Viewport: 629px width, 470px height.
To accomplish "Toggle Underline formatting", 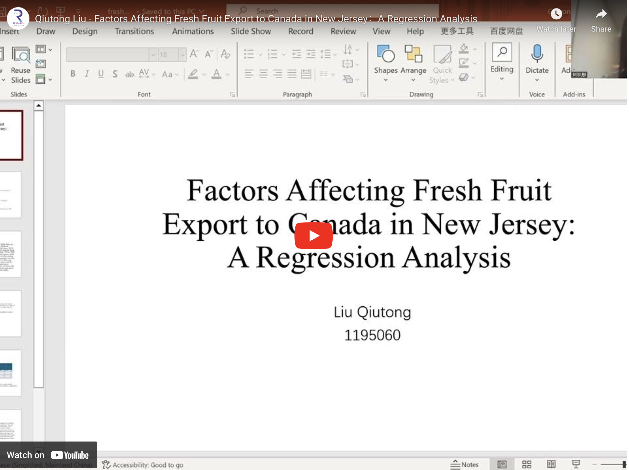I will click(x=101, y=74).
